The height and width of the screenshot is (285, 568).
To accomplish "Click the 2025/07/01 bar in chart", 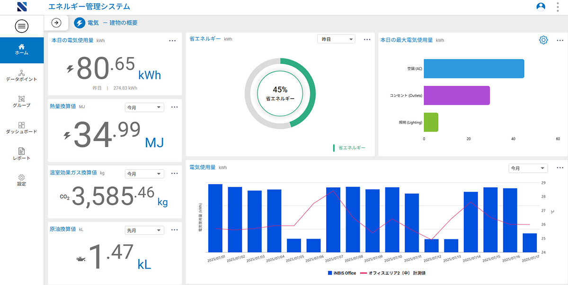I will (215, 218).
